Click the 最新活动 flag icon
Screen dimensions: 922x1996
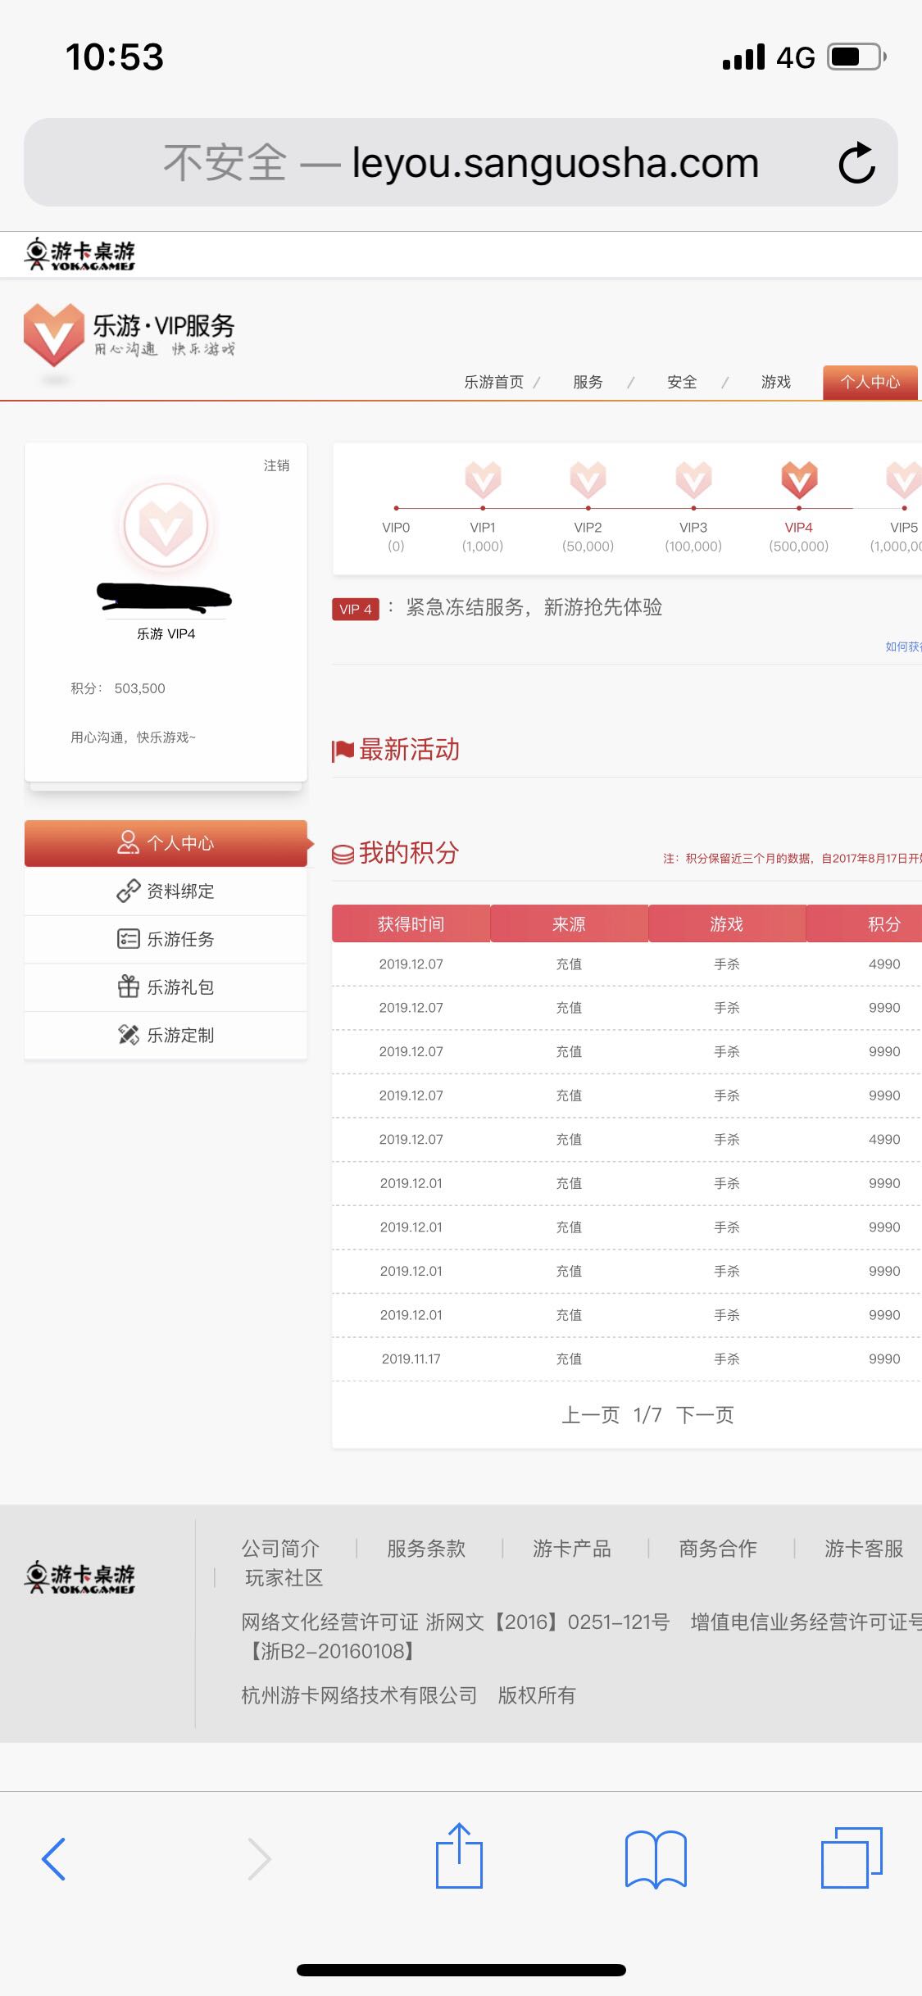pyautogui.click(x=343, y=750)
